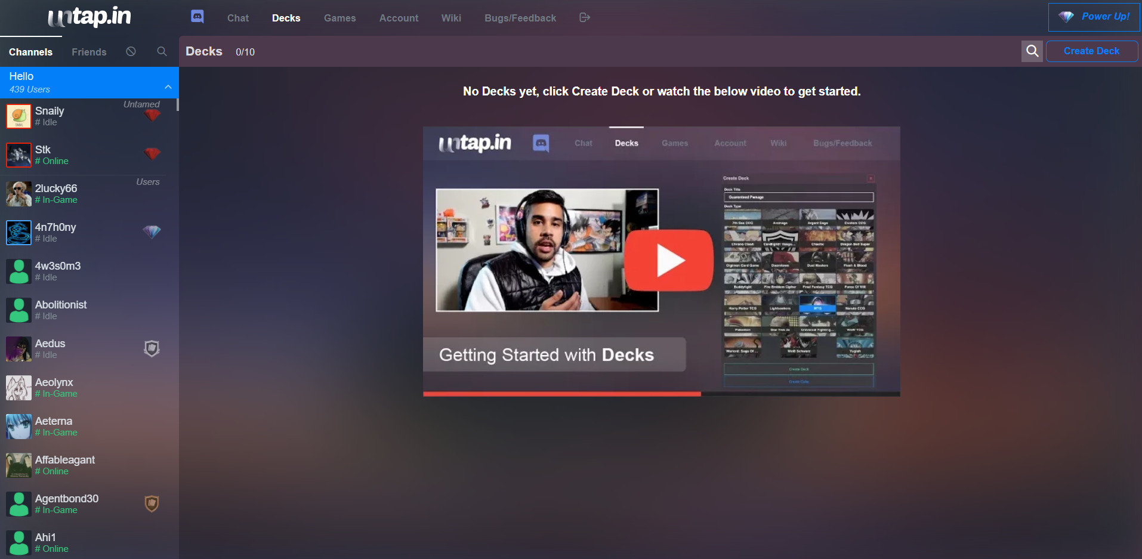The image size is (1142, 559).
Task: Click Aeterna's anime avatar
Action: click(18, 427)
